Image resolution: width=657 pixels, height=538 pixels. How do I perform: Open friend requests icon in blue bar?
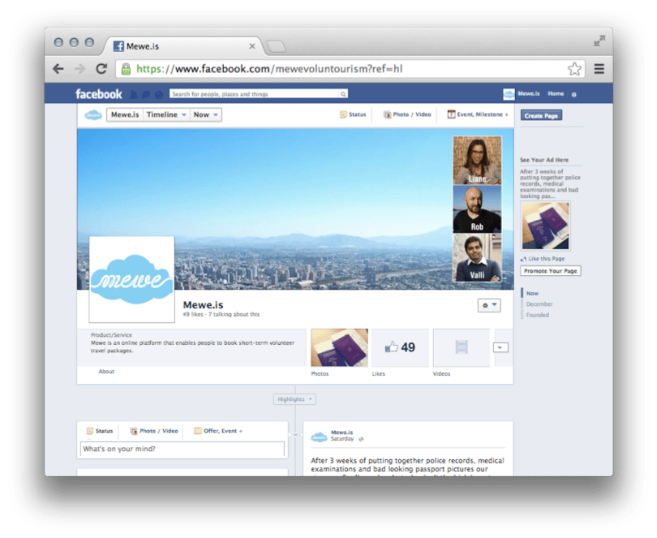click(134, 94)
